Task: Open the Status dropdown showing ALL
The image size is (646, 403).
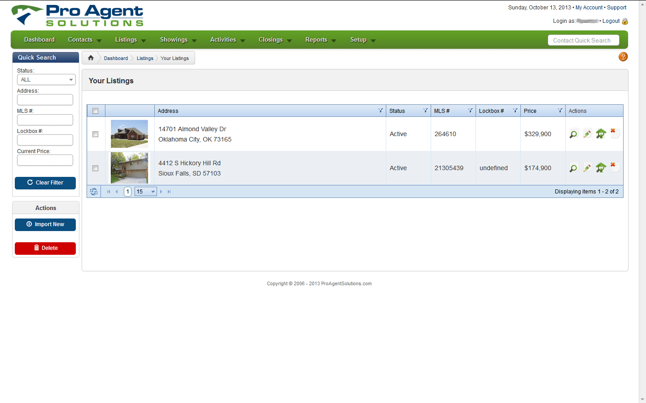Action: click(x=46, y=79)
